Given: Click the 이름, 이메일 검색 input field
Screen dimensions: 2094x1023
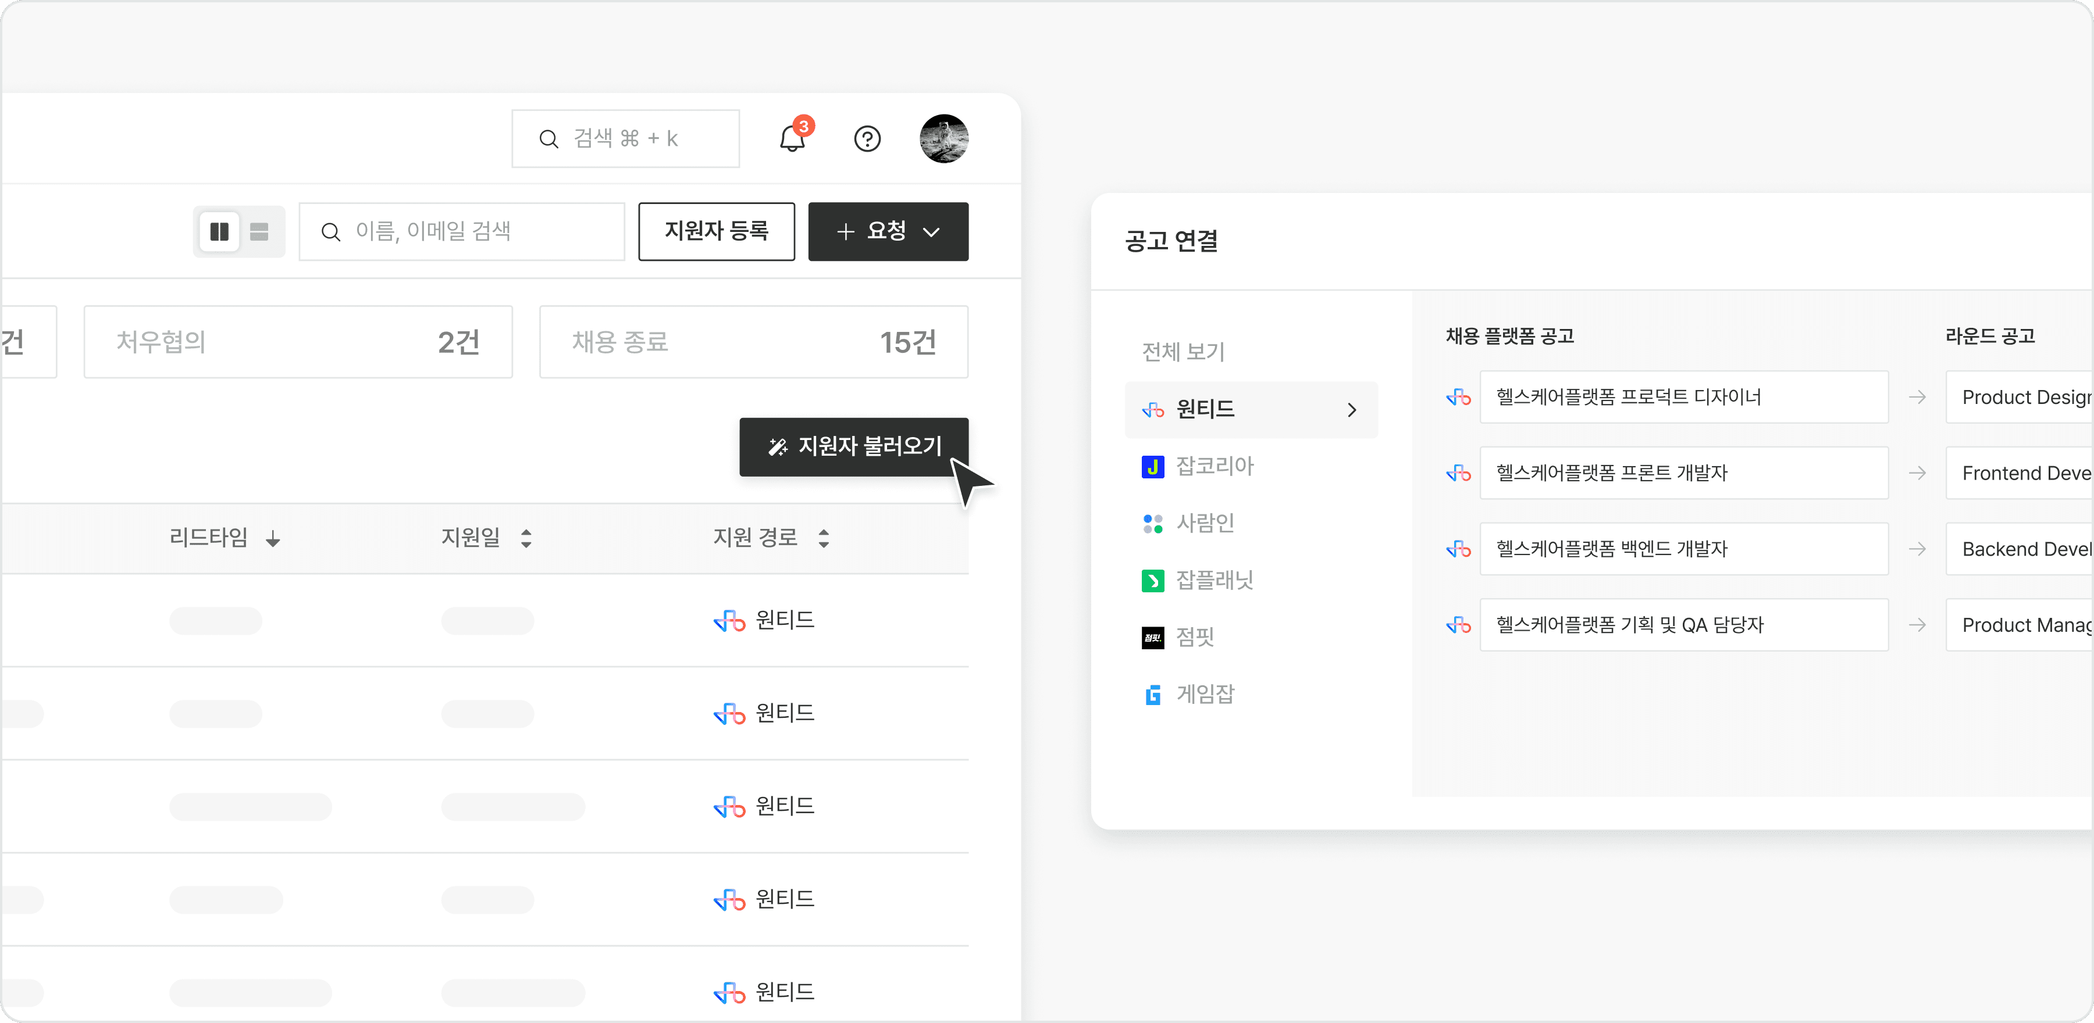Looking at the screenshot, I should coord(462,231).
